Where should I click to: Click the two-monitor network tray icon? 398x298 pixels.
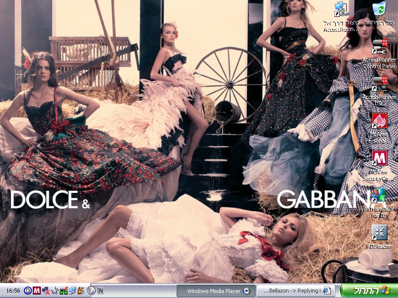pyautogui.click(x=72, y=291)
